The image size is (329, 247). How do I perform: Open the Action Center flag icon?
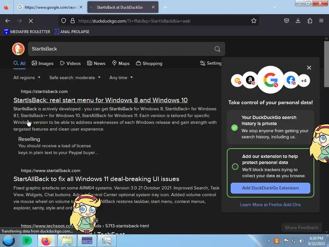coord(286,241)
